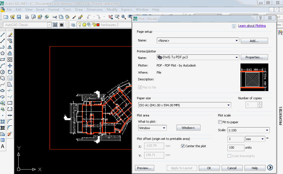Select the Array tool icon
The image size is (283, 174).
pos(10,60)
